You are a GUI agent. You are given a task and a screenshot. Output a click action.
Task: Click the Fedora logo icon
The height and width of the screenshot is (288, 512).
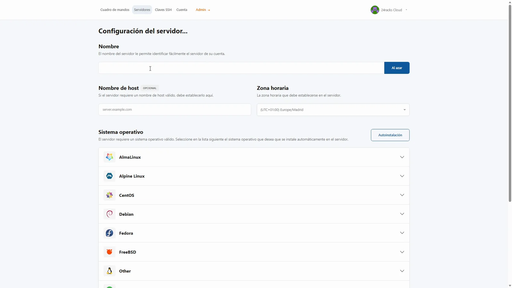pyautogui.click(x=109, y=233)
